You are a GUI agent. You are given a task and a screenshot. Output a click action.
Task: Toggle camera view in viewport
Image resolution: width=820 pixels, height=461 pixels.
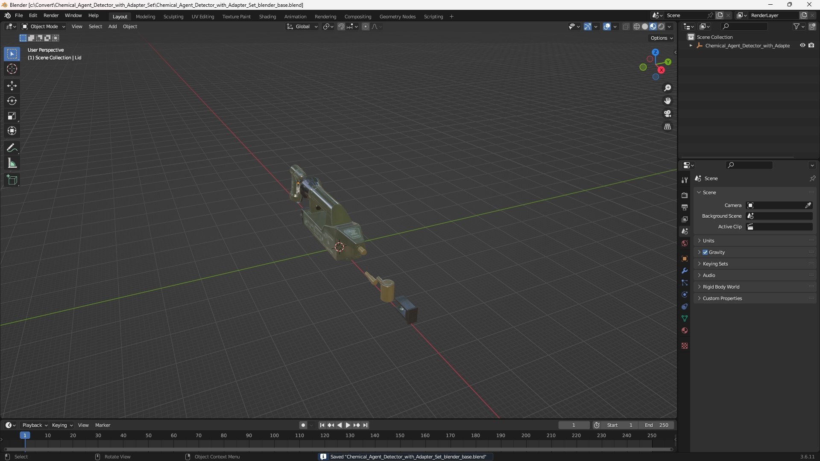[x=668, y=114]
